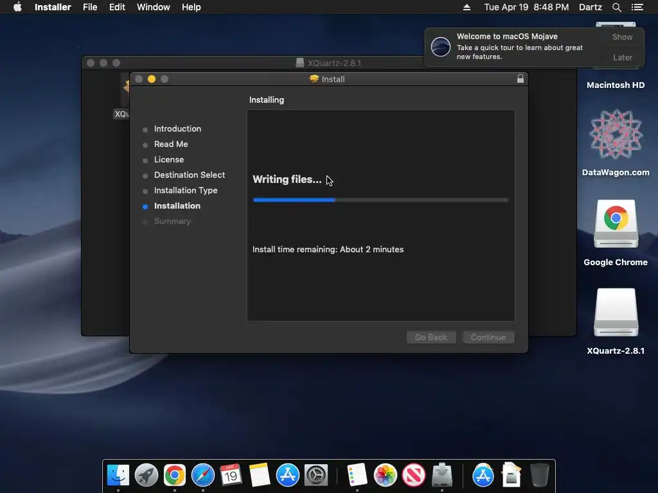Click the Installing heading
Image resolution: width=658 pixels, height=493 pixels.
click(267, 99)
